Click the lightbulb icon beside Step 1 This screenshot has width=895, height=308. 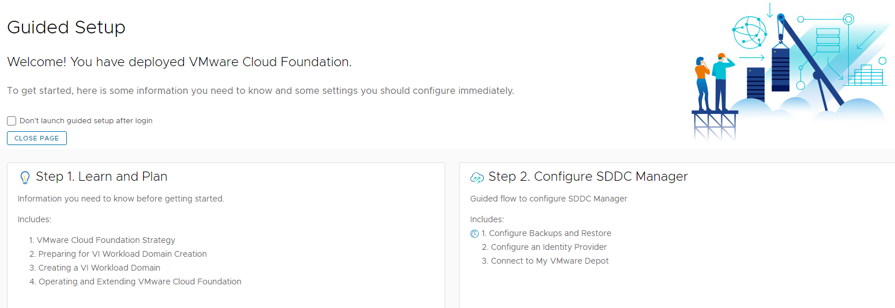tap(25, 177)
